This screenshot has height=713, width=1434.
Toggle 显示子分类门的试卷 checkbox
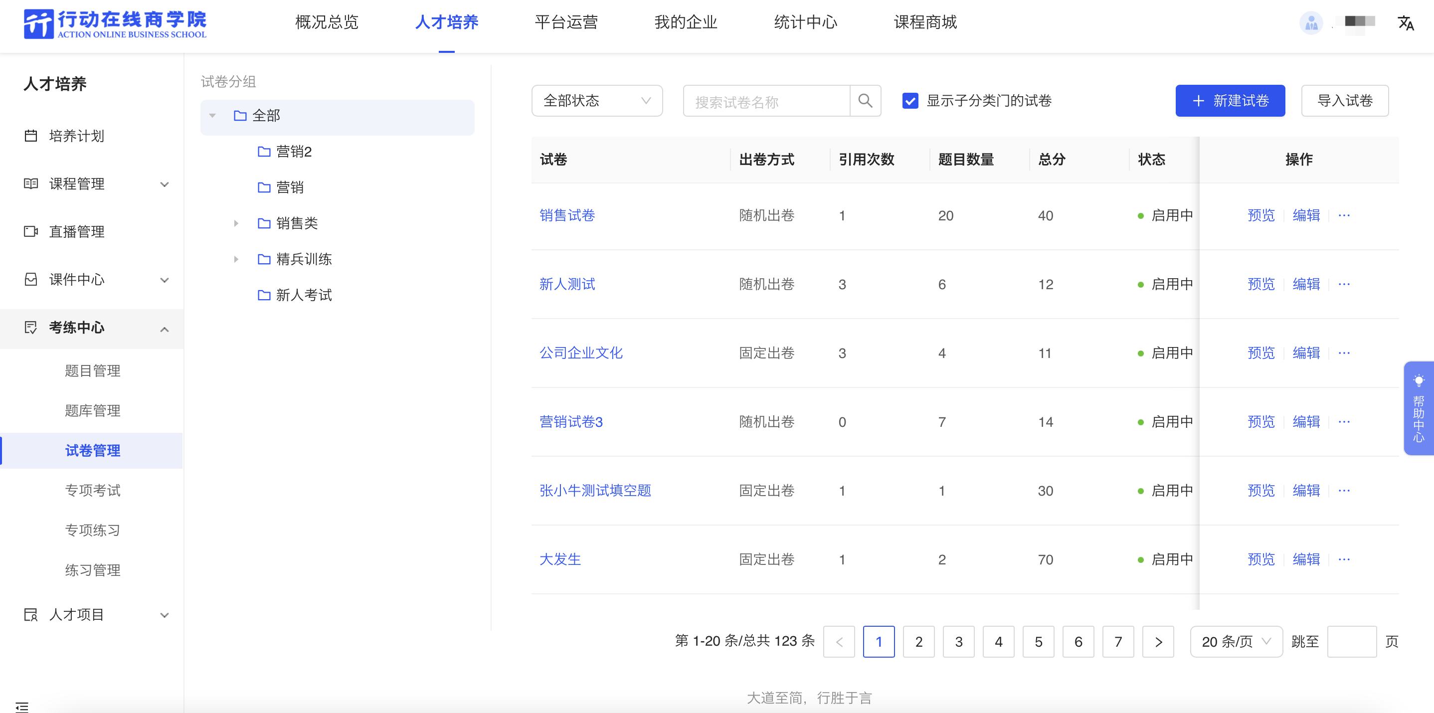(910, 101)
